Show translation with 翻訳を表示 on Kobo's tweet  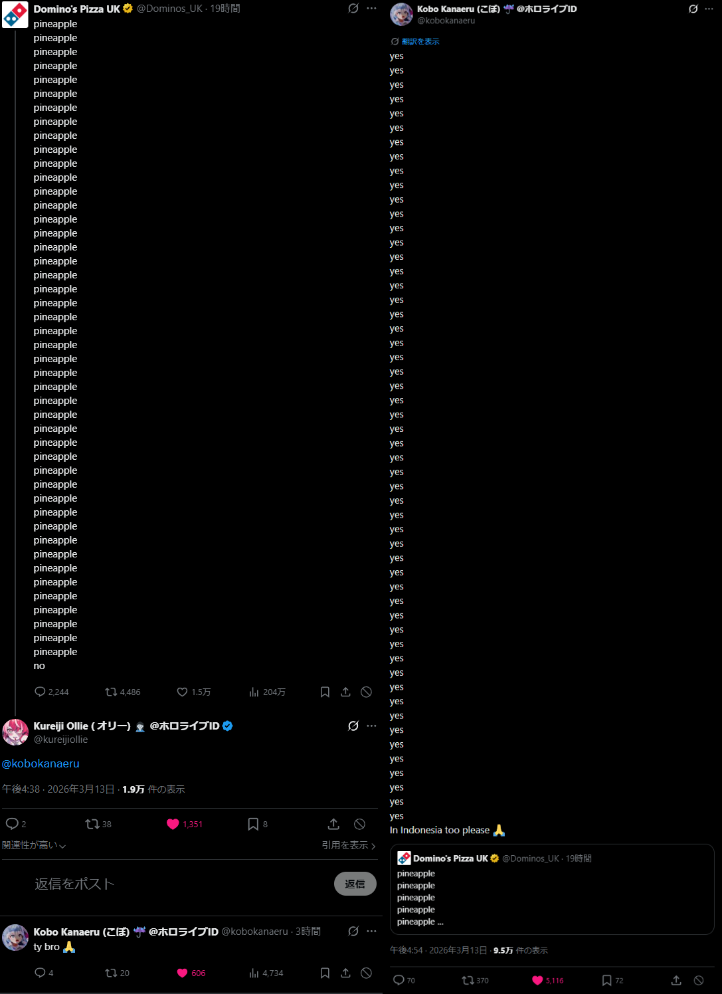pos(415,41)
